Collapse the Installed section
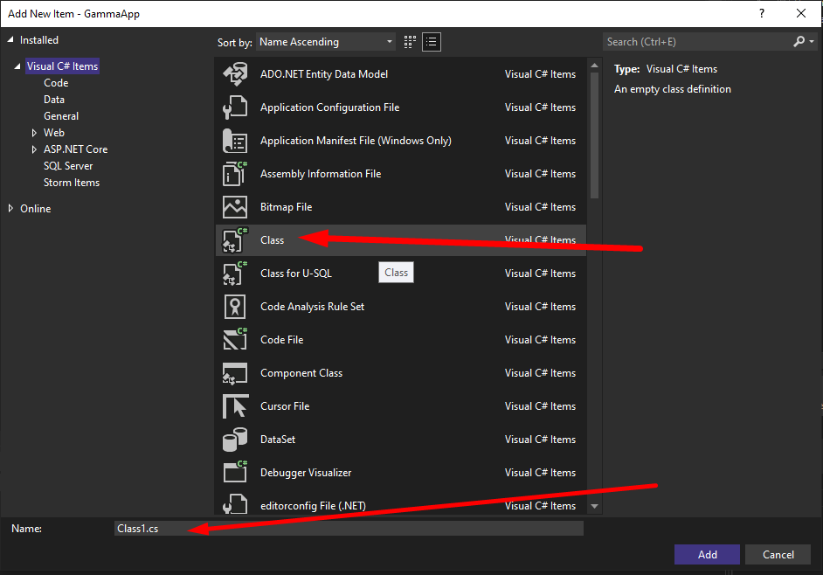The width and height of the screenshot is (823, 575). [x=11, y=40]
